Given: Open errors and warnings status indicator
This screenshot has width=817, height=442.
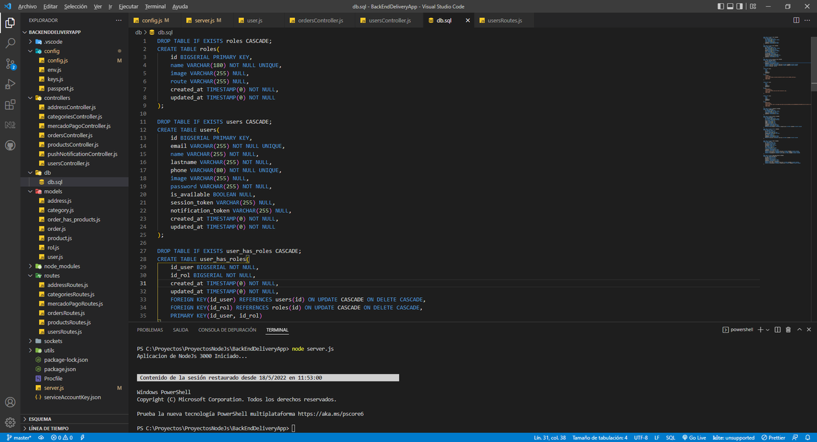Looking at the screenshot, I should [62, 438].
